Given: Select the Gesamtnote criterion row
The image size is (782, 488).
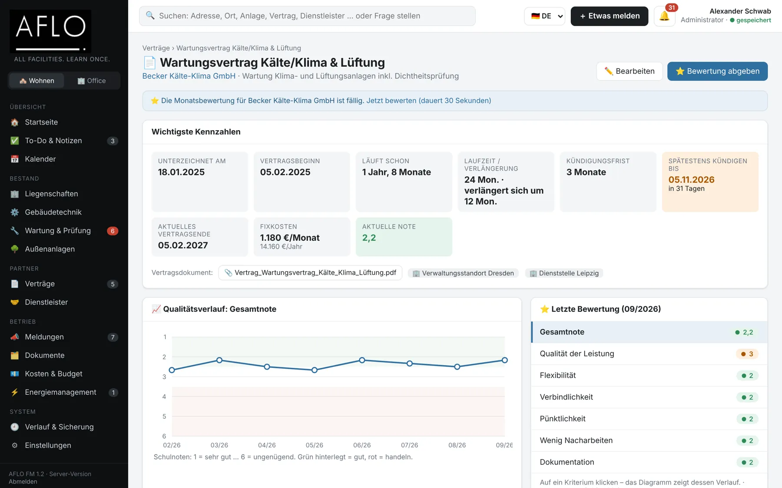Looking at the screenshot, I should (x=649, y=332).
